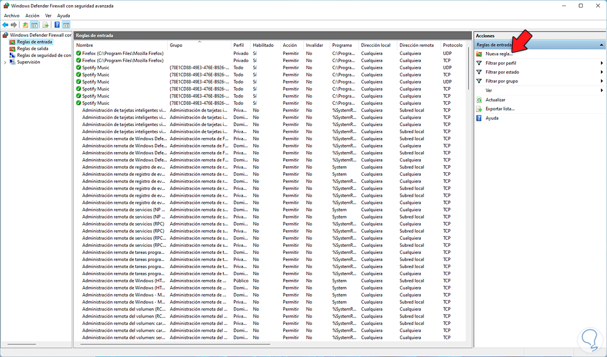Open the Ver submenu arrow in Acciones

point(602,90)
